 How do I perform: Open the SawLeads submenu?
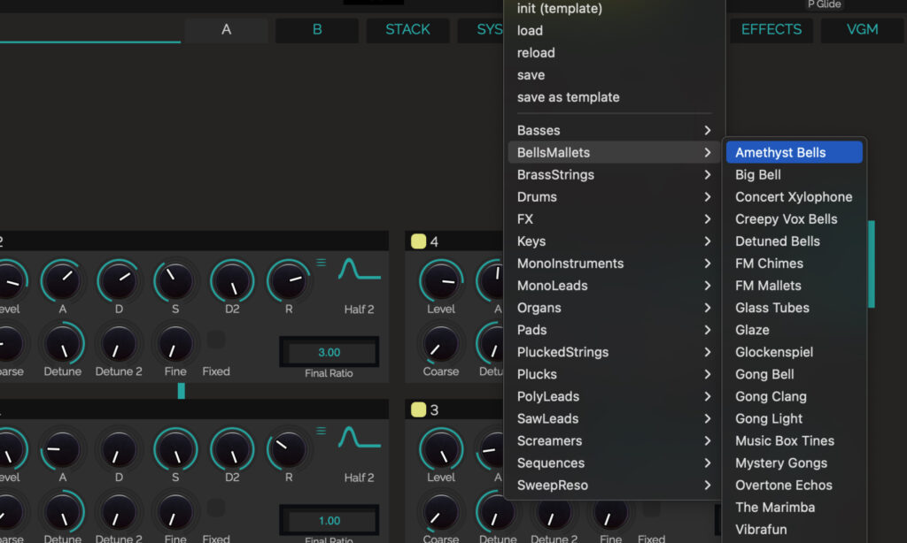point(614,419)
